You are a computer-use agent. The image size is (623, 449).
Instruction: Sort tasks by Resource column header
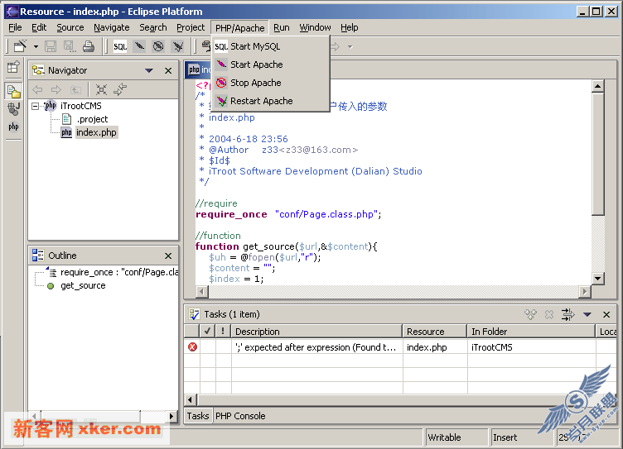click(x=435, y=332)
